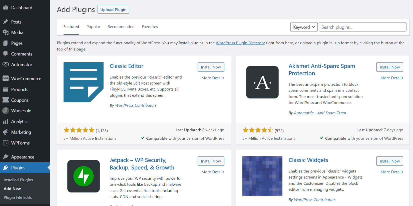The image size is (413, 206).
Task: Open the Media menu label
Action: pyautogui.click(x=17, y=32)
